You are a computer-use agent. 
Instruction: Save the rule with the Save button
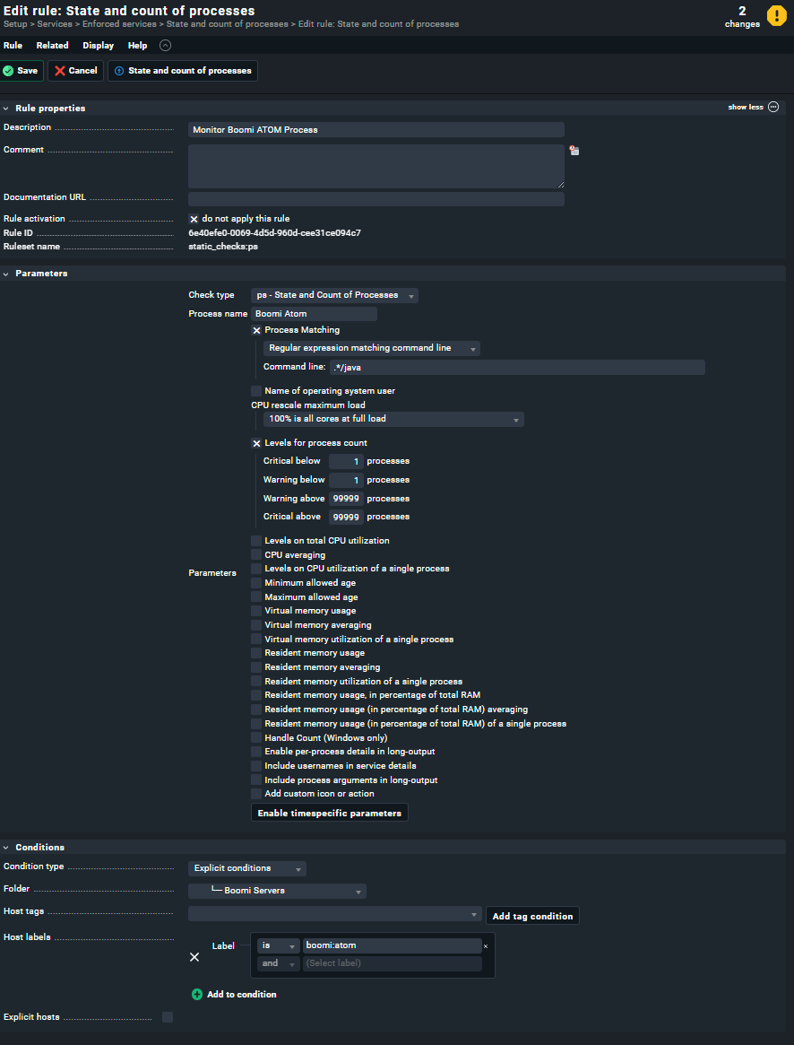pyautogui.click(x=21, y=71)
